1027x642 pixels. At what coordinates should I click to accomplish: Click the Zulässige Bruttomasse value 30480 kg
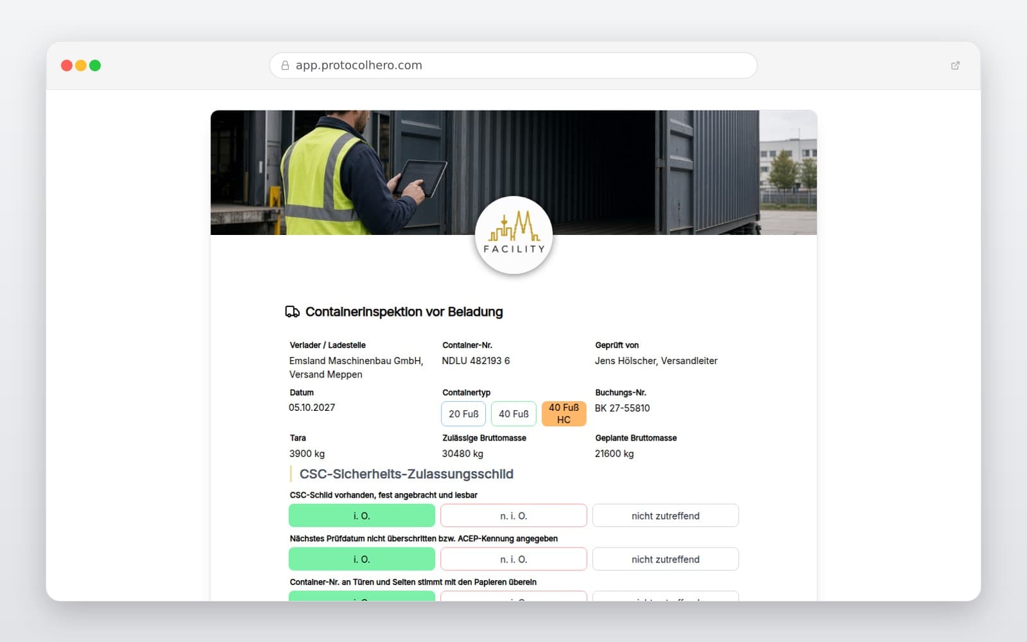[462, 454]
